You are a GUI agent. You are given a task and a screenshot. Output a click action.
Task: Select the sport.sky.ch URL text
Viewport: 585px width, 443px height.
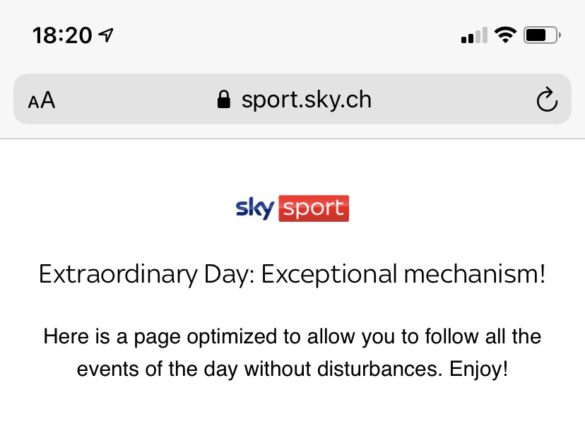pos(306,100)
